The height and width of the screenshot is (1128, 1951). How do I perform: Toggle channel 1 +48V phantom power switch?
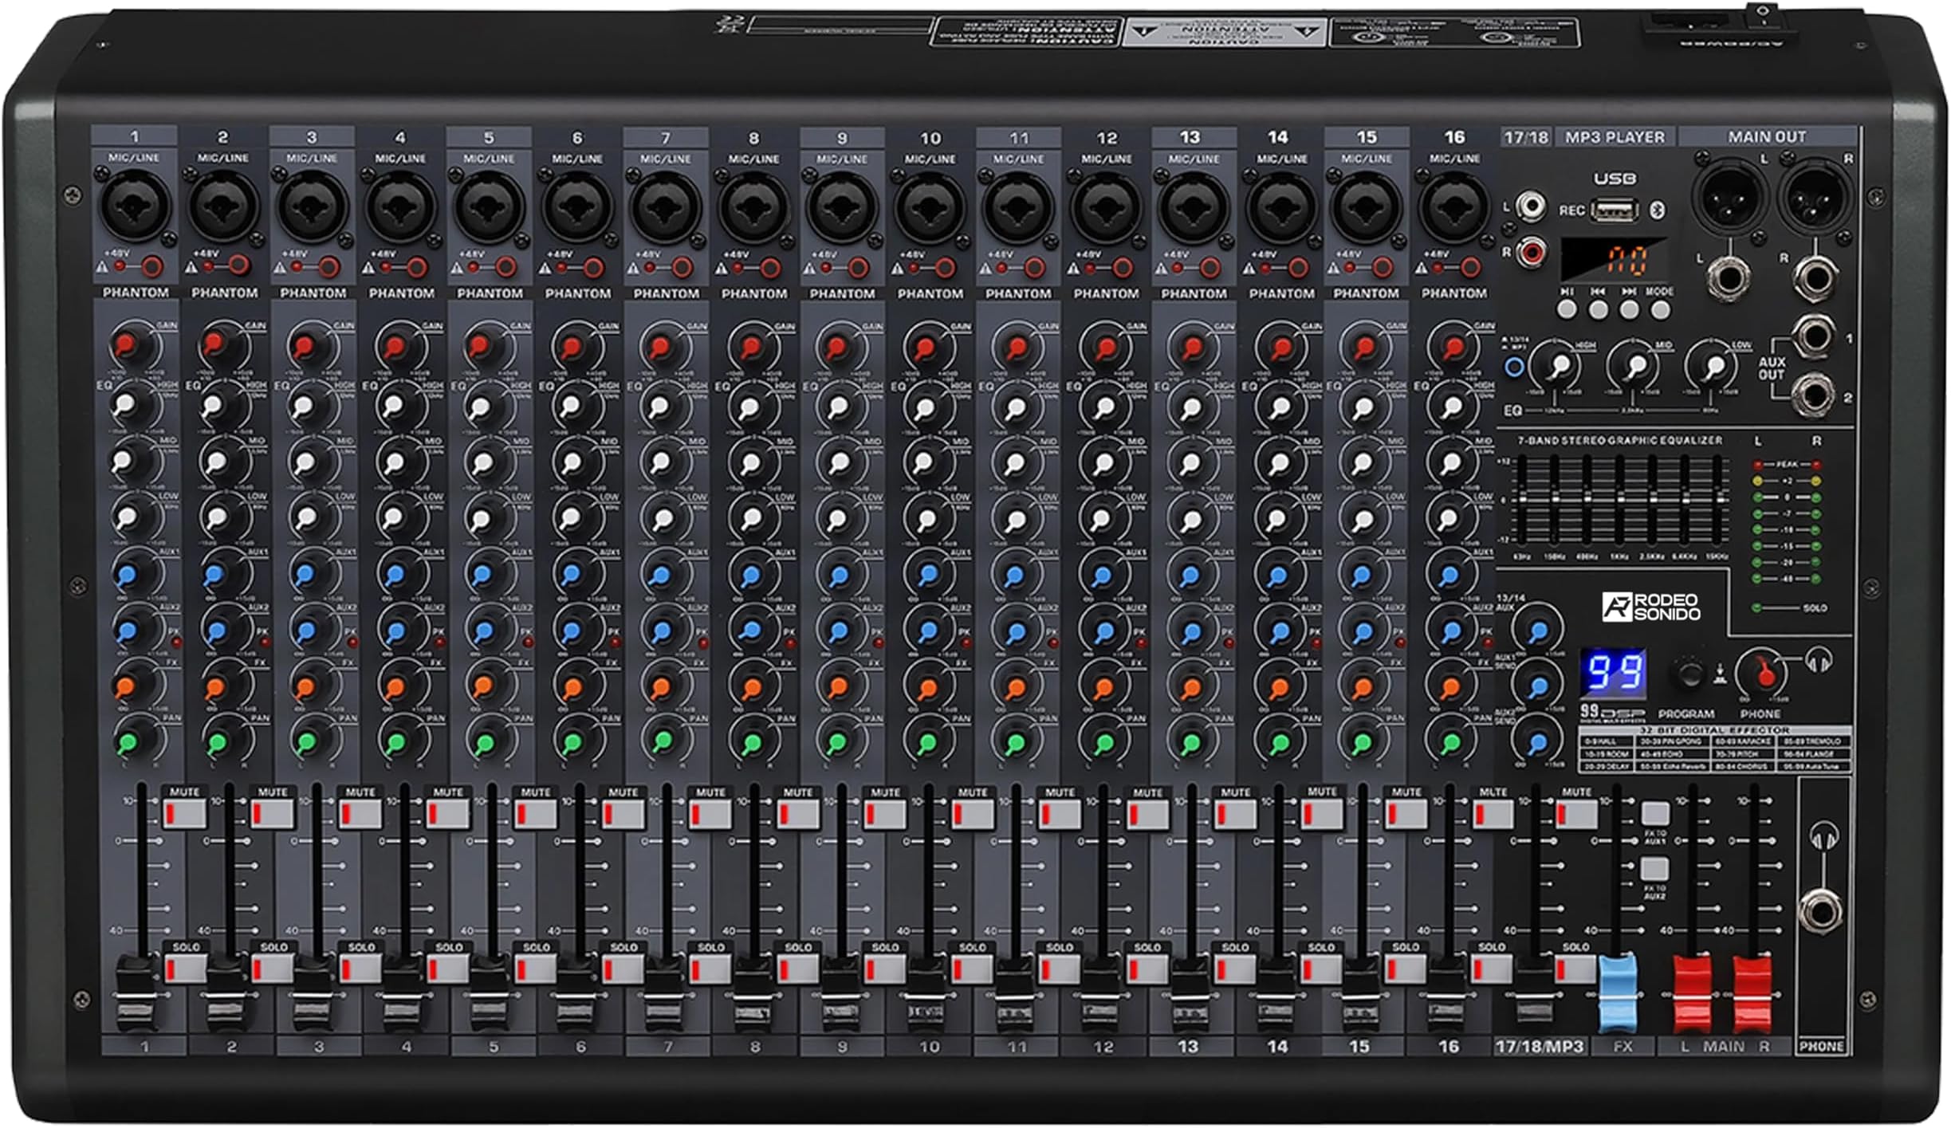tap(151, 266)
